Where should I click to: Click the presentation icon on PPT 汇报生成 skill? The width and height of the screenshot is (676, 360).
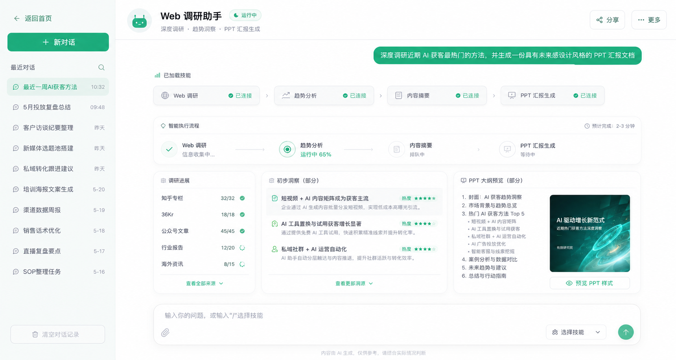(x=512, y=96)
